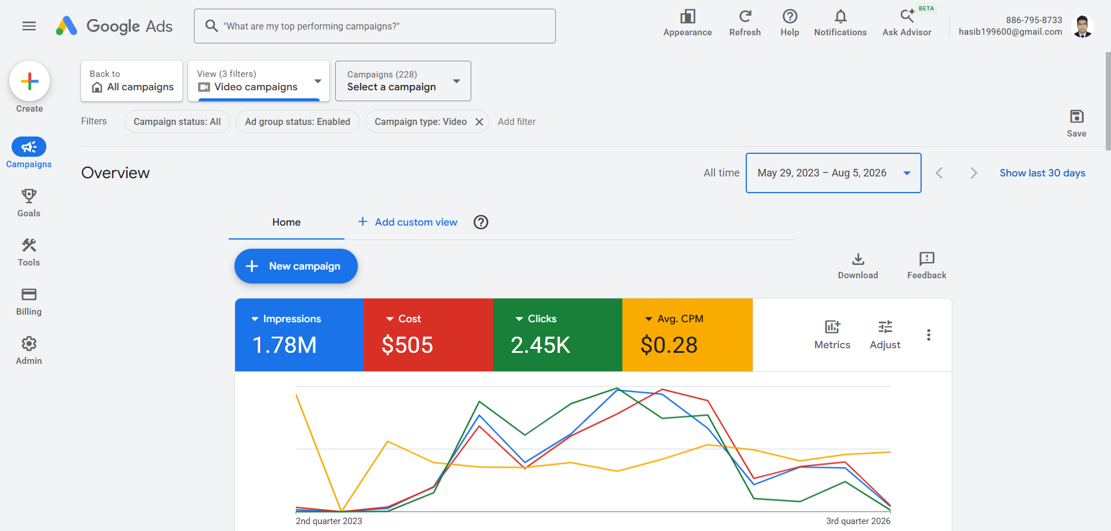
Task: Go to next date range arrow
Action: point(974,173)
